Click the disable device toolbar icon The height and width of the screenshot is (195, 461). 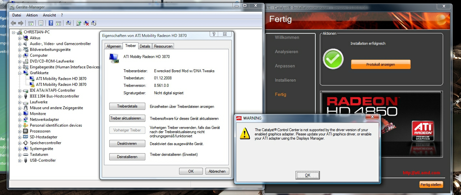click(x=94, y=23)
